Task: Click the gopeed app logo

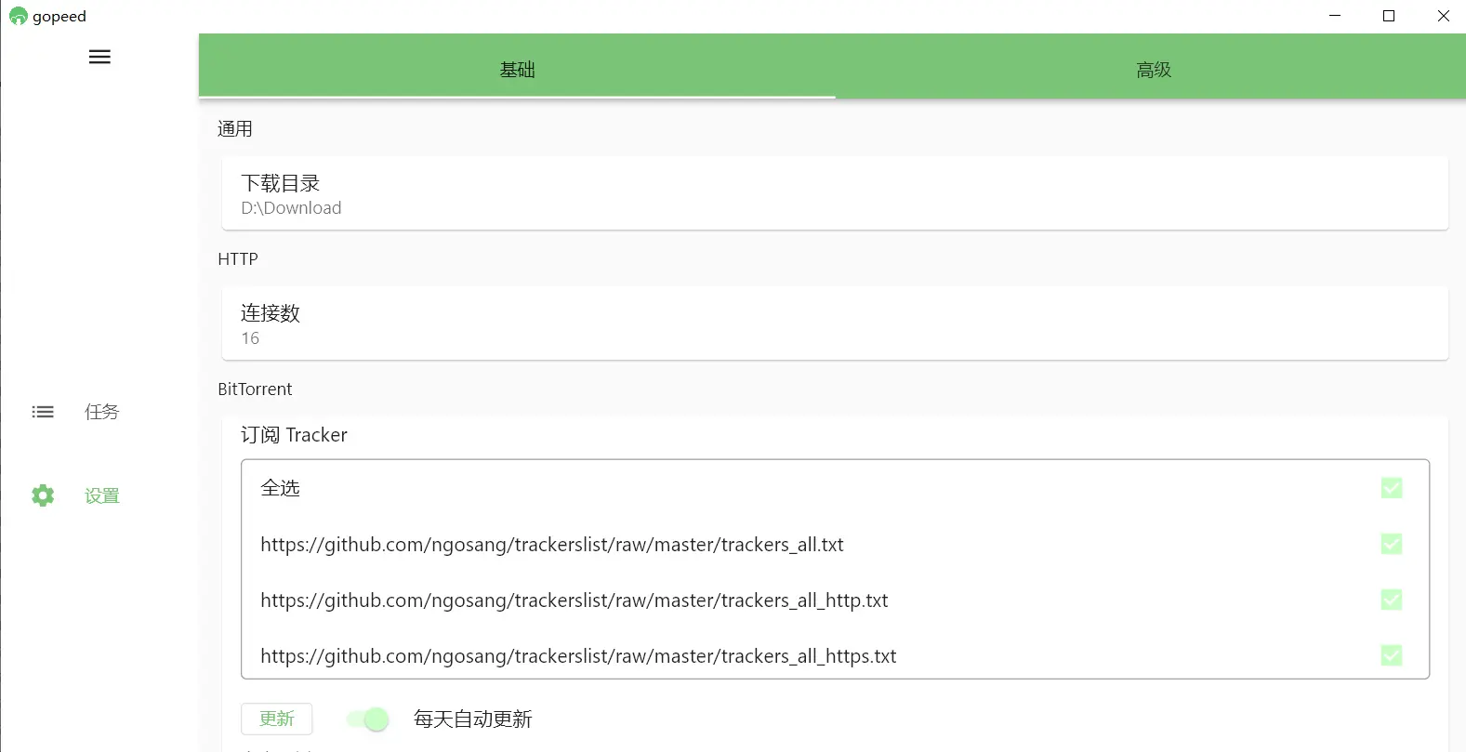Action: pos(18,16)
